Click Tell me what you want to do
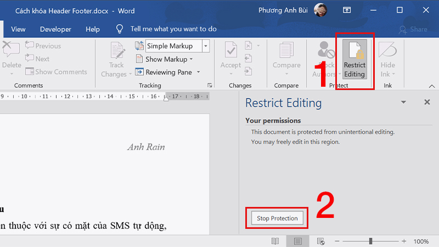This screenshot has width=439, height=247. click(x=173, y=29)
